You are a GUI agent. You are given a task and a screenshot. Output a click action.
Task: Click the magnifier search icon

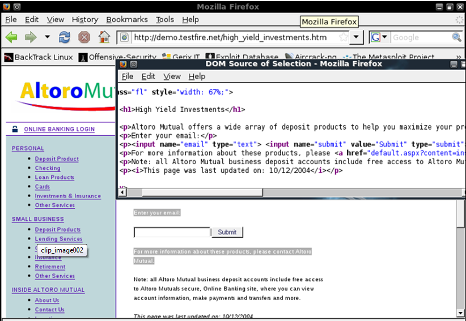(456, 37)
